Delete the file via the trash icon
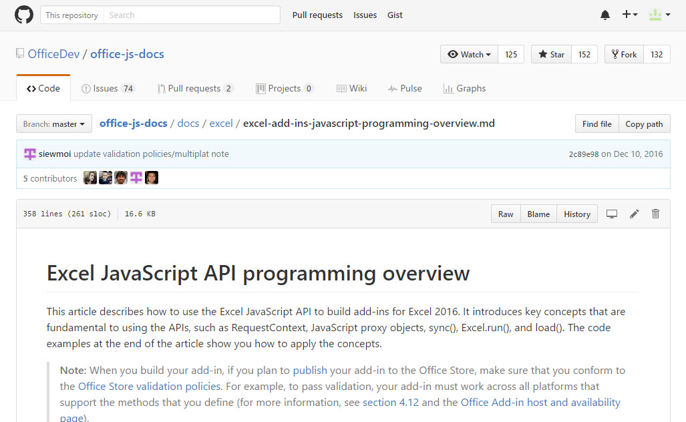Screen dimensions: 686x422 [x=655, y=214]
